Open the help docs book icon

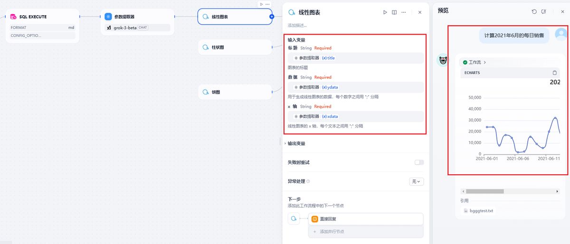[394, 12]
